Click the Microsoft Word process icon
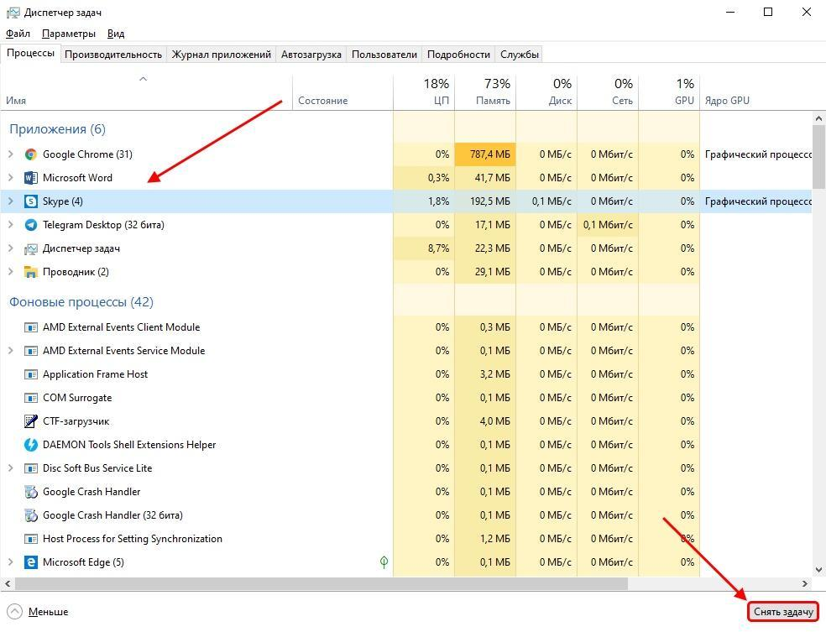The width and height of the screenshot is (826, 632). click(x=31, y=178)
